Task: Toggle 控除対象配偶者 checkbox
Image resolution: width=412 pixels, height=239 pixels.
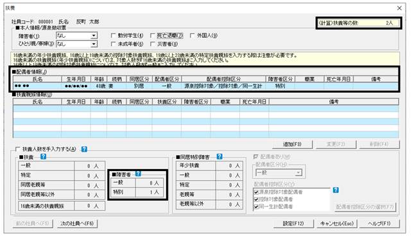Action: pos(256,199)
